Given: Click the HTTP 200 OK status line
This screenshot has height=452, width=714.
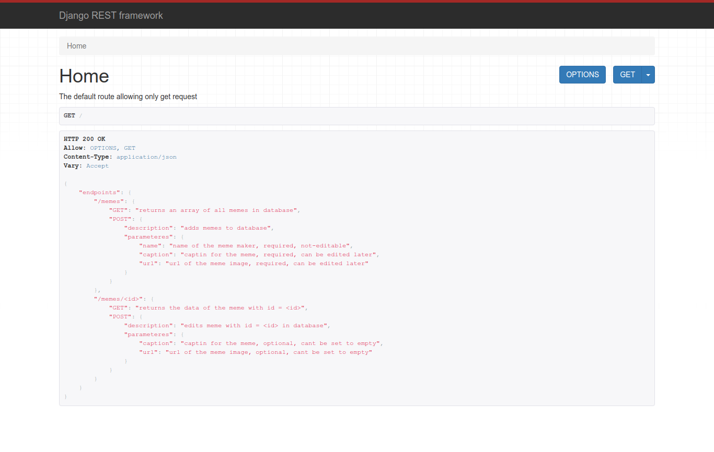Looking at the screenshot, I should click(x=85, y=139).
